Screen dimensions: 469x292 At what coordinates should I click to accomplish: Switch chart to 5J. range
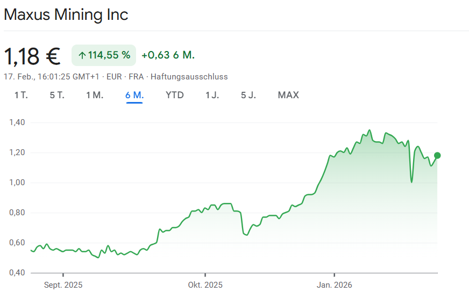pos(248,95)
